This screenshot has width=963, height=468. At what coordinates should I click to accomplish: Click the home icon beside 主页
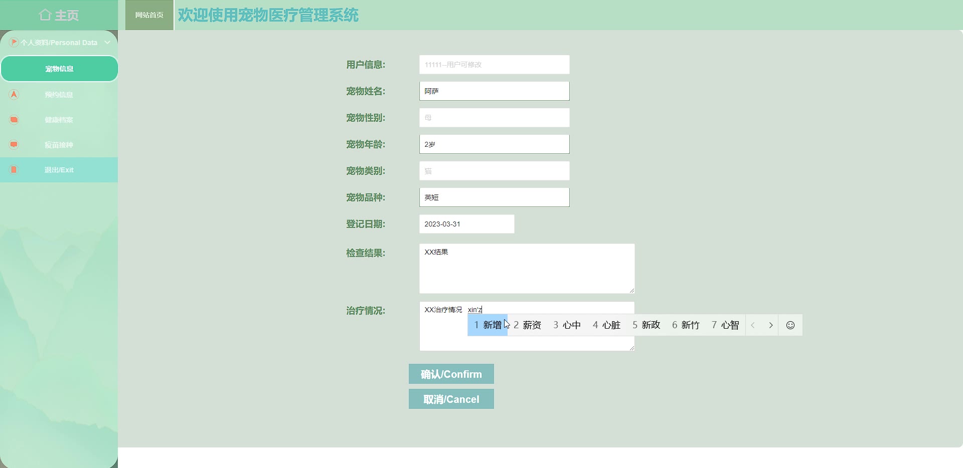[x=45, y=15]
